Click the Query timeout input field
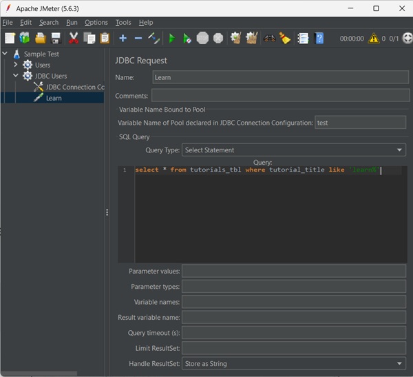This screenshot has width=413, height=377. point(294,333)
